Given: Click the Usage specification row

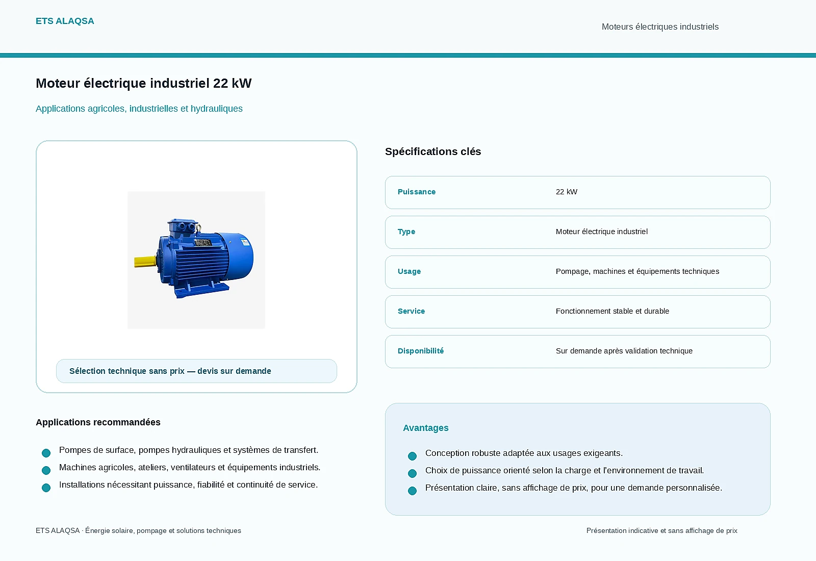Looking at the screenshot, I should tap(578, 272).
